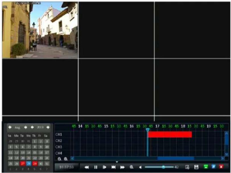Select date 10 in the calendar
Image resolution: width=231 pixels, height=173 pixels.
(47, 147)
